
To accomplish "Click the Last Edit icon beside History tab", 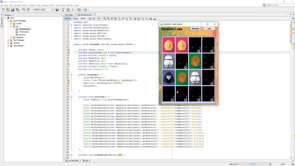I will click(90, 18).
